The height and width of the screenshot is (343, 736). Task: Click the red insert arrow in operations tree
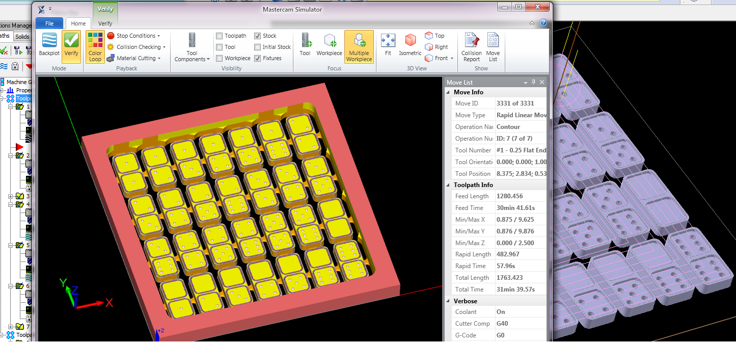click(19, 147)
